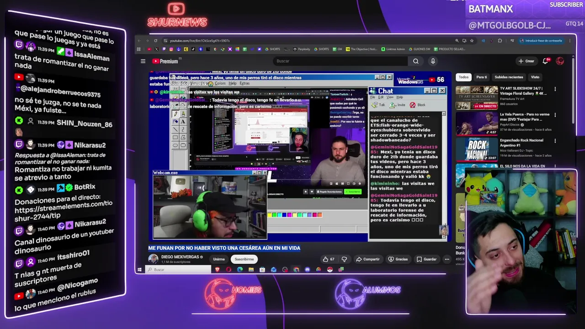Open the Linktree Admin bookmark

393,49
